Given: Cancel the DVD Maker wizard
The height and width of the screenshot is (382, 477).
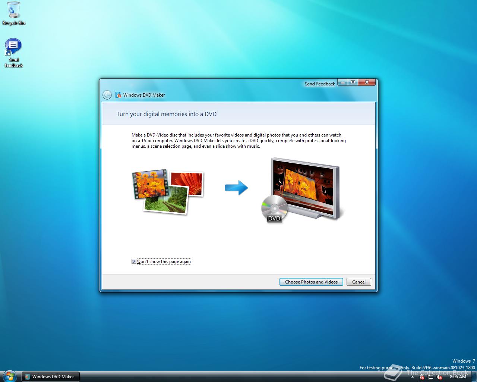Looking at the screenshot, I should [x=359, y=282].
